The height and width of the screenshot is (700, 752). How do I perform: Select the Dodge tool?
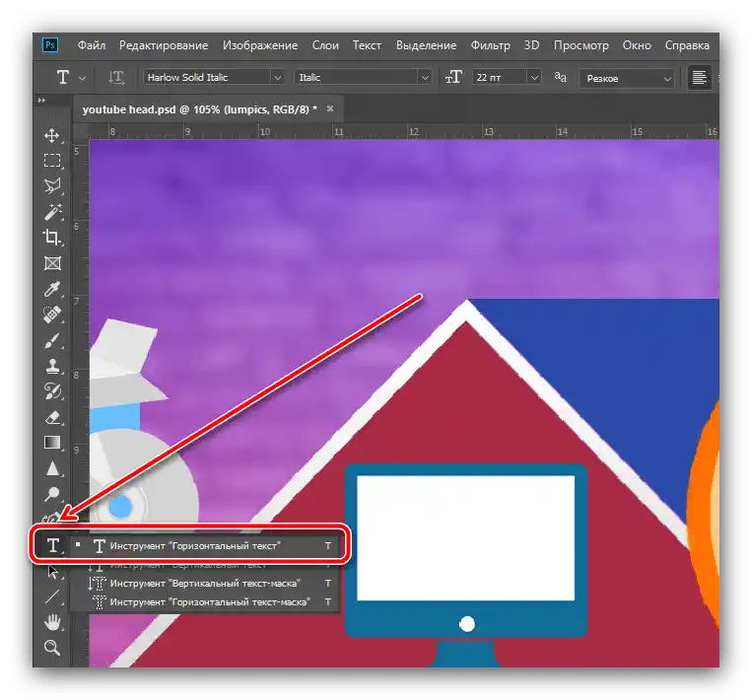pos(52,494)
